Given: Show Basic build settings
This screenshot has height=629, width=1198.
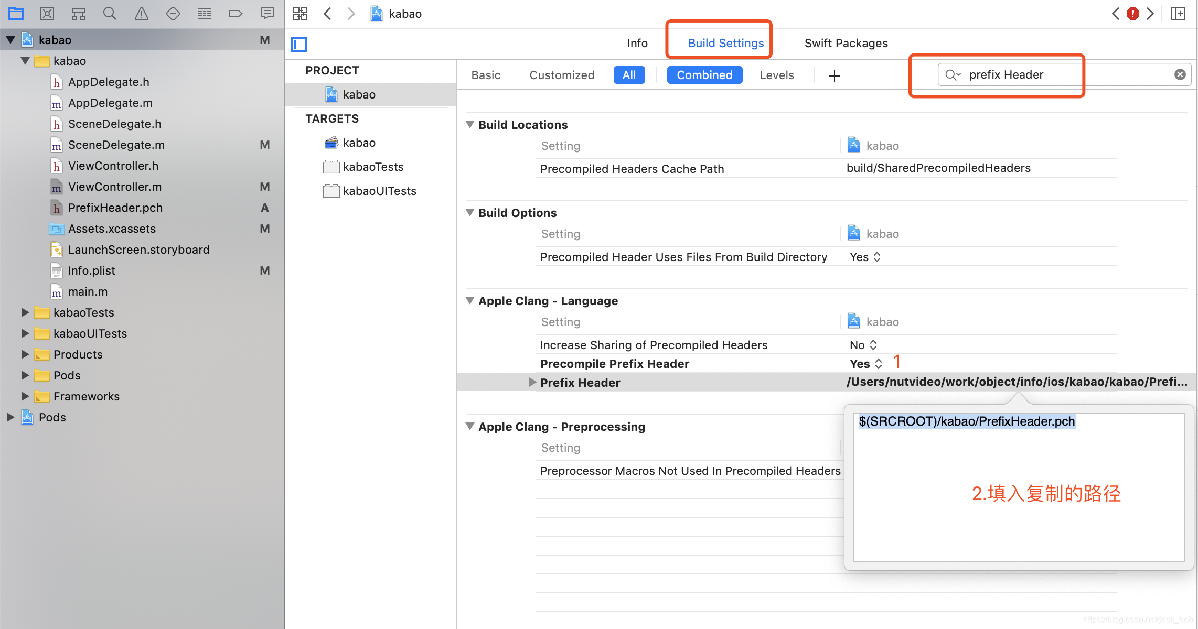Looking at the screenshot, I should [x=486, y=75].
